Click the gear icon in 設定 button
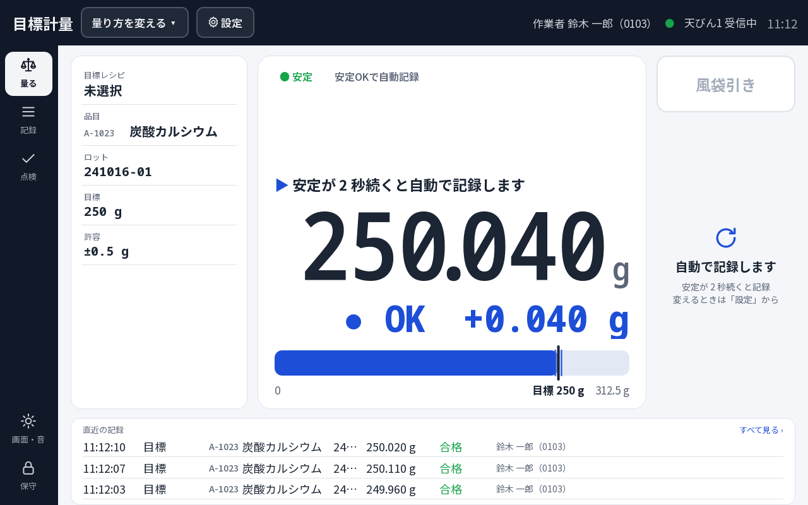The height and width of the screenshot is (505, 808). (213, 22)
